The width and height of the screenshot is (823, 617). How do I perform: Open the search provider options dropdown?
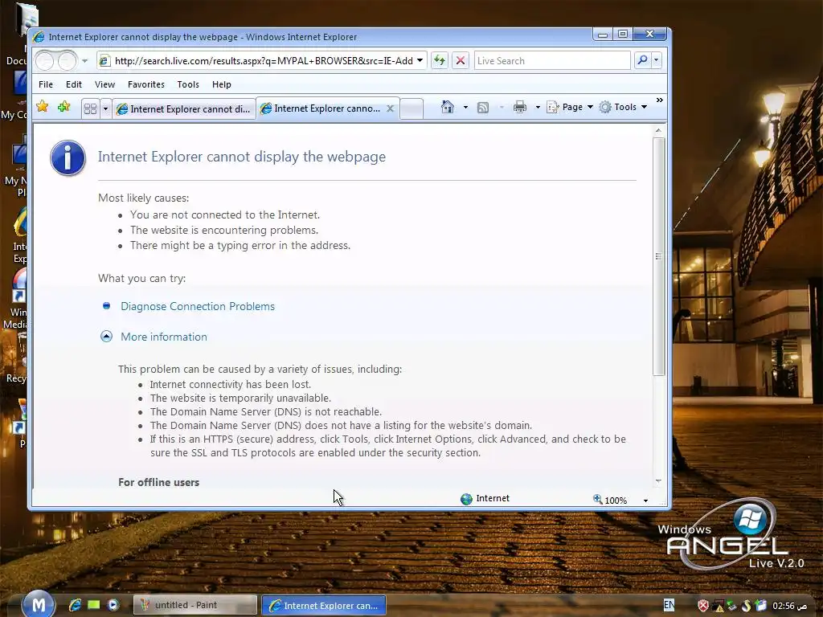656,60
